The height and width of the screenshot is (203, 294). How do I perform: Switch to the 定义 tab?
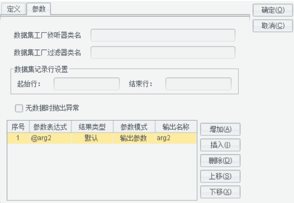(x=13, y=9)
